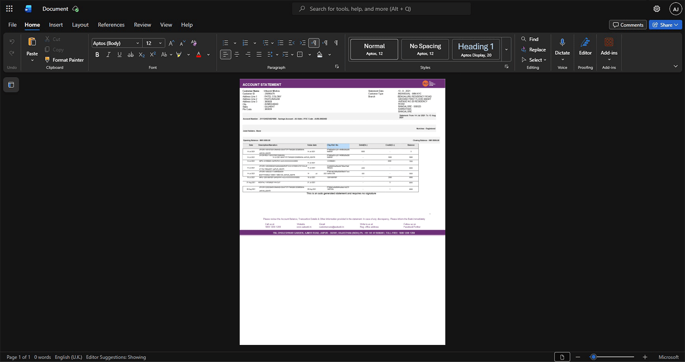Set right-to-left text direction
685x362 pixels.
(325, 43)
